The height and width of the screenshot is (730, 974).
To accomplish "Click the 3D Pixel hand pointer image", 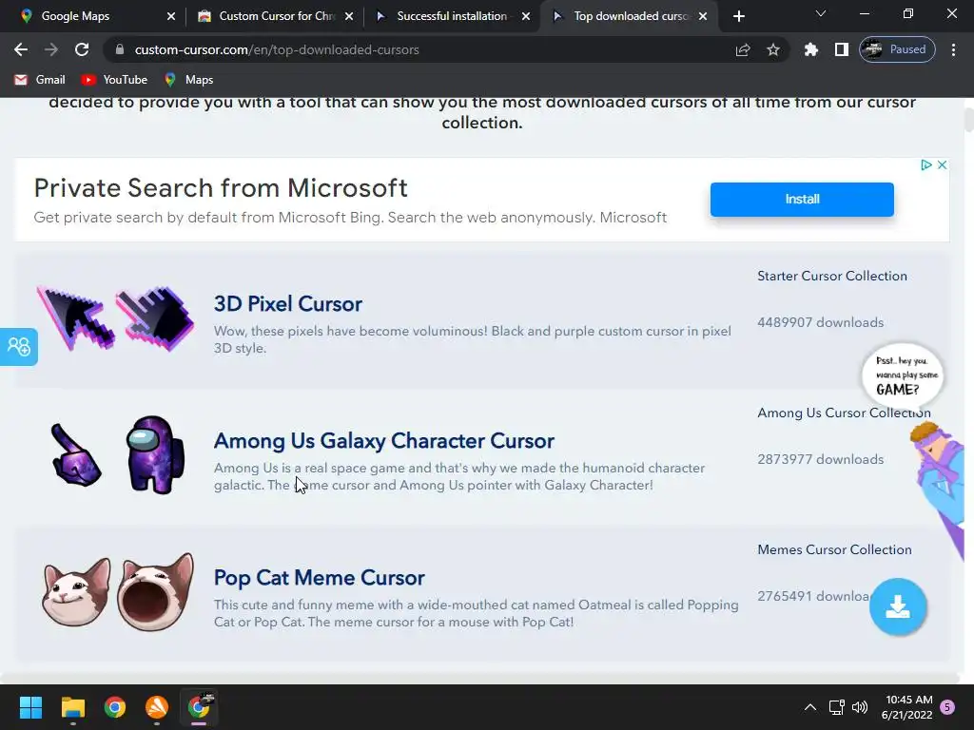I will (155, 318).
